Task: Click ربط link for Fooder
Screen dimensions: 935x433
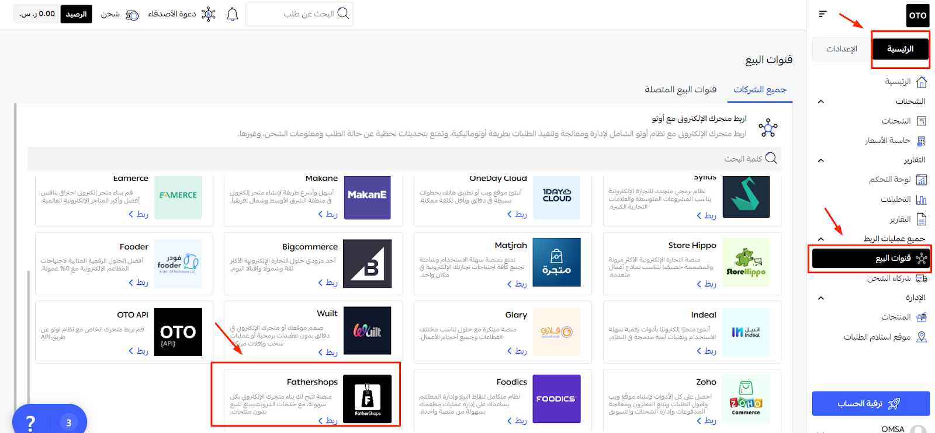Action: 138,282
